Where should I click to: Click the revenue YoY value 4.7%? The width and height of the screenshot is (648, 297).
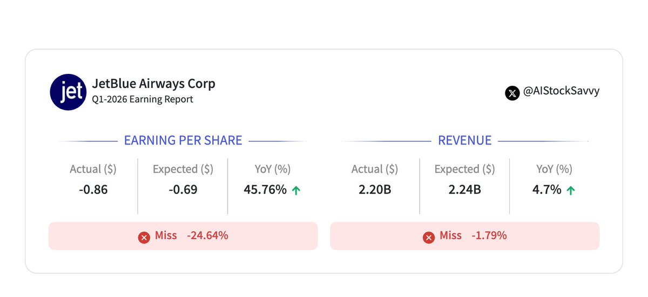click(547, 190)
